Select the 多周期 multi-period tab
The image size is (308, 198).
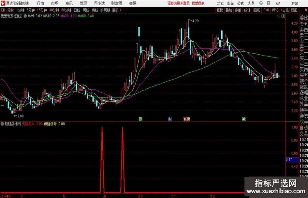[105, 10]
